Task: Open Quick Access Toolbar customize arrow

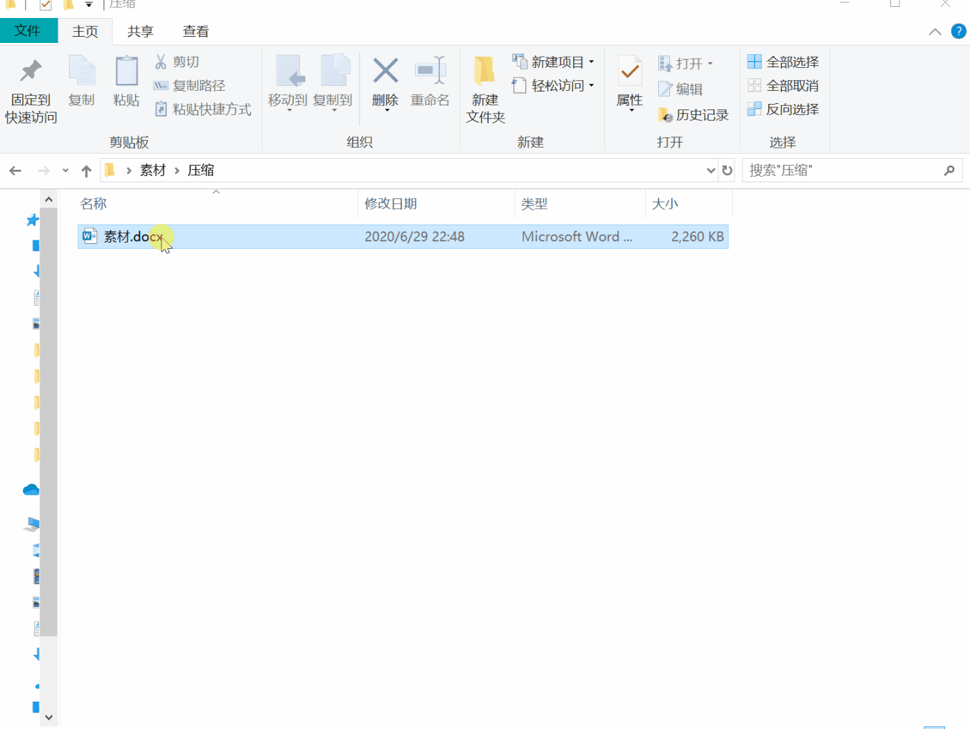Action: (89, 5)
